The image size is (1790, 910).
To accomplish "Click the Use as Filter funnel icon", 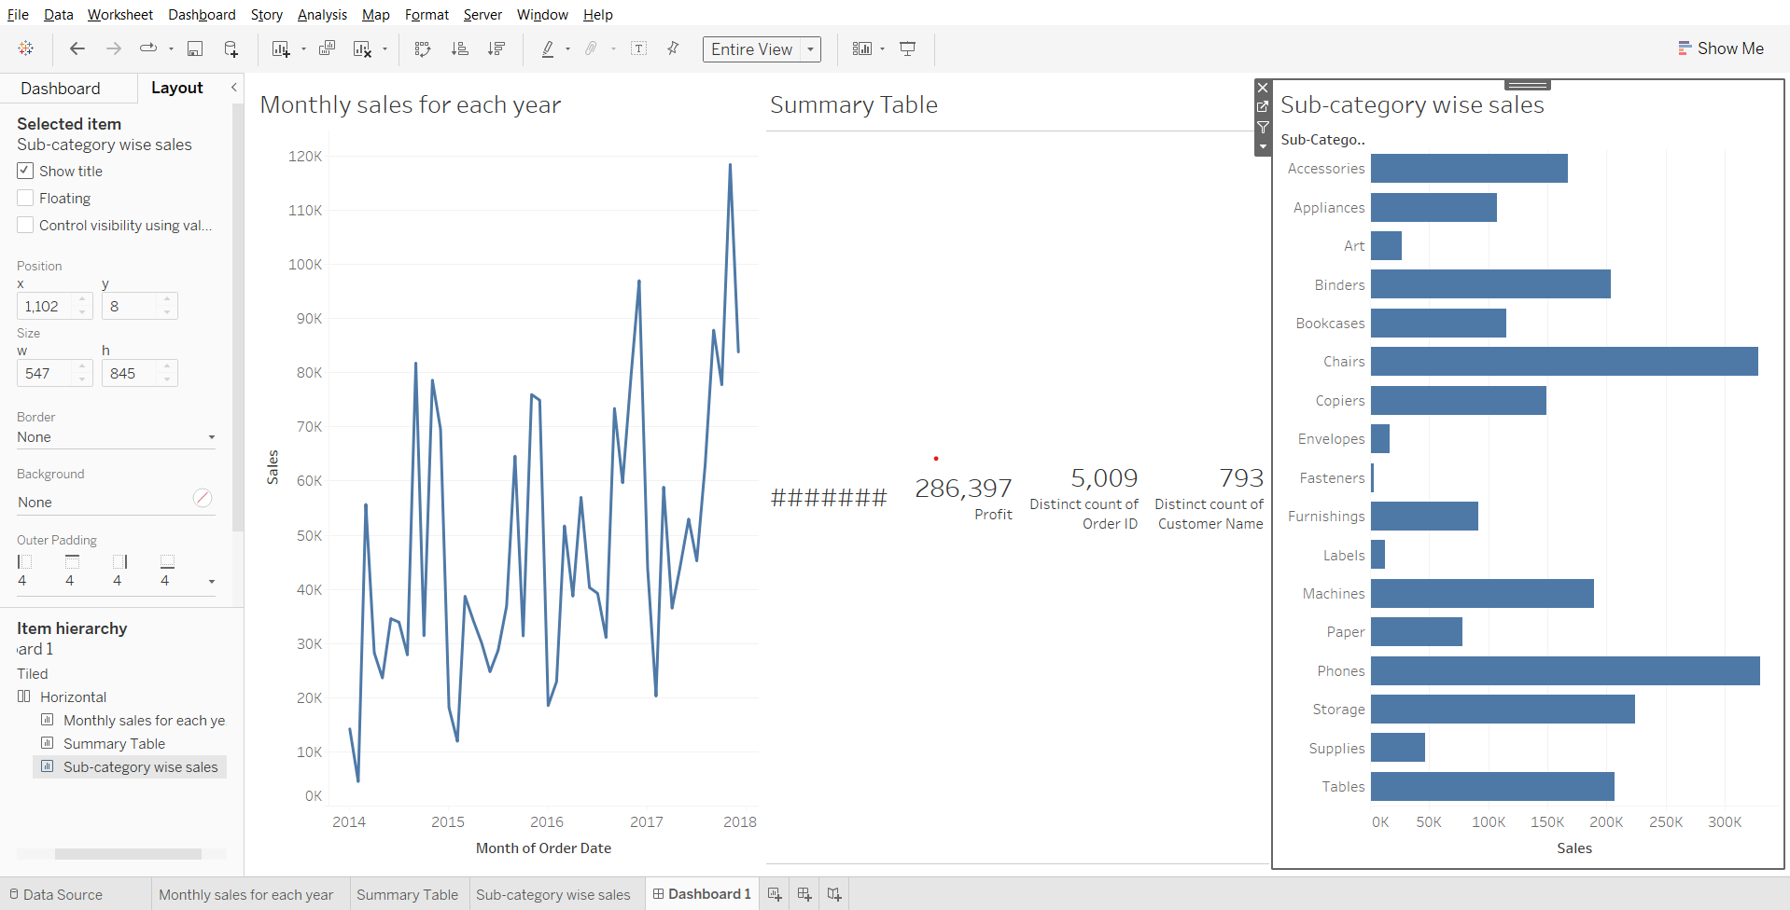I will click(x=1263, y=127).
